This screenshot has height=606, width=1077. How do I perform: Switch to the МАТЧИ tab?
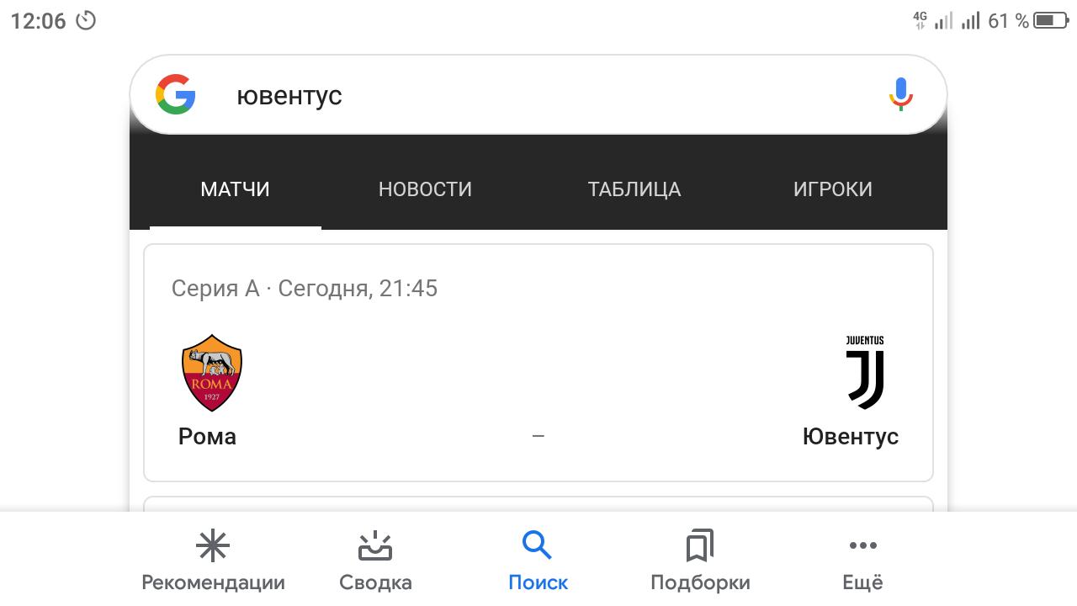pyautogui.click(x=235, y=189)
